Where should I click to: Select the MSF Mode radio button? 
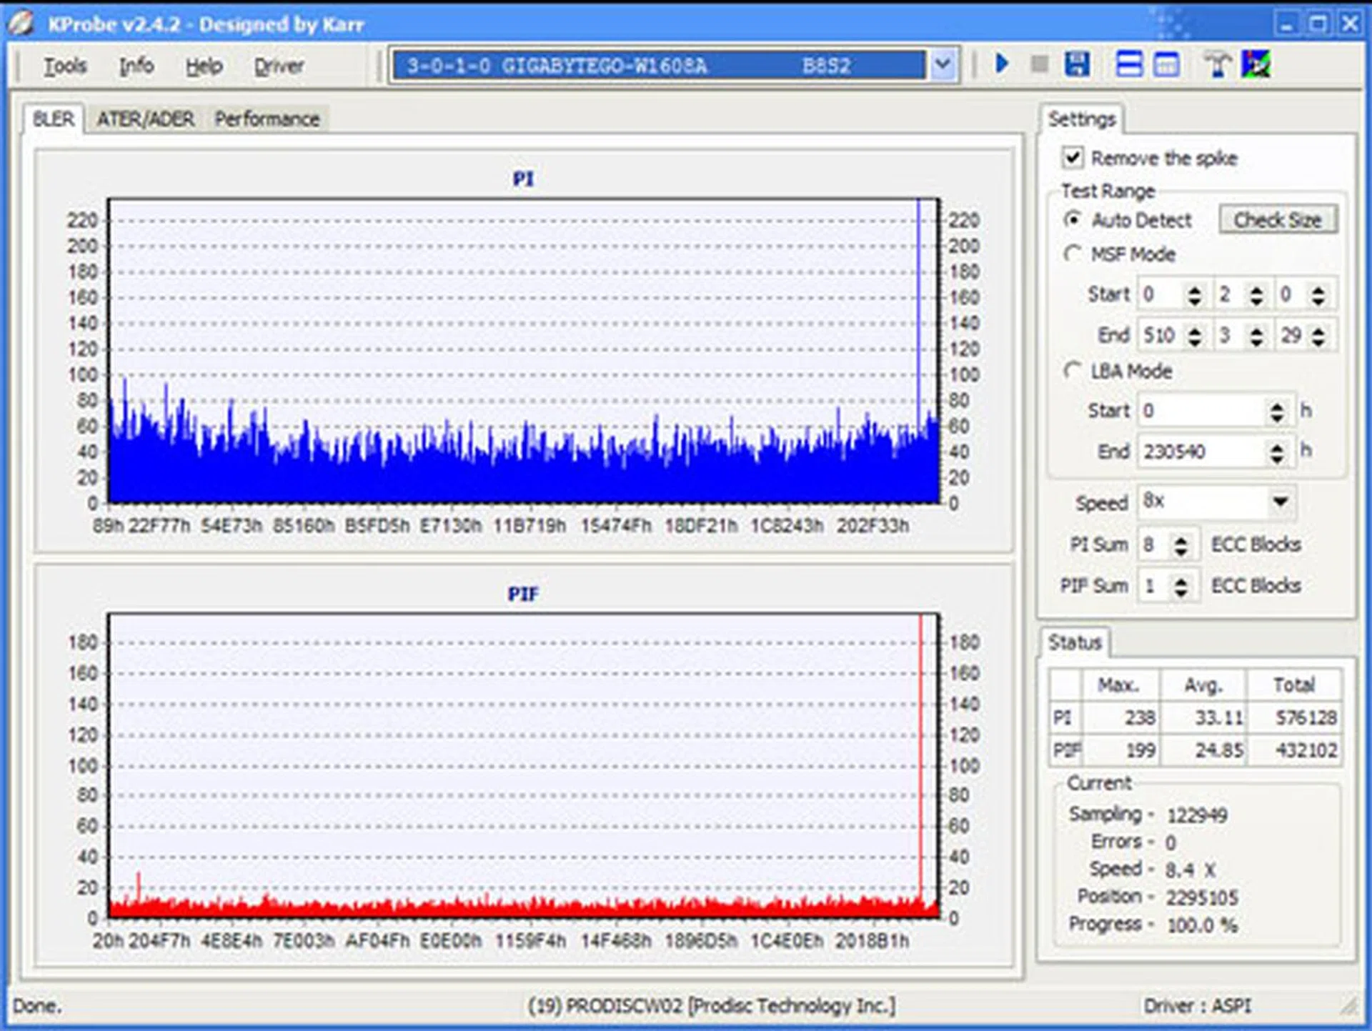pos(1072,254)
